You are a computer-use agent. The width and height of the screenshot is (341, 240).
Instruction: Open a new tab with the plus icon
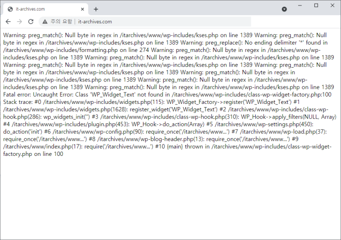96,9
